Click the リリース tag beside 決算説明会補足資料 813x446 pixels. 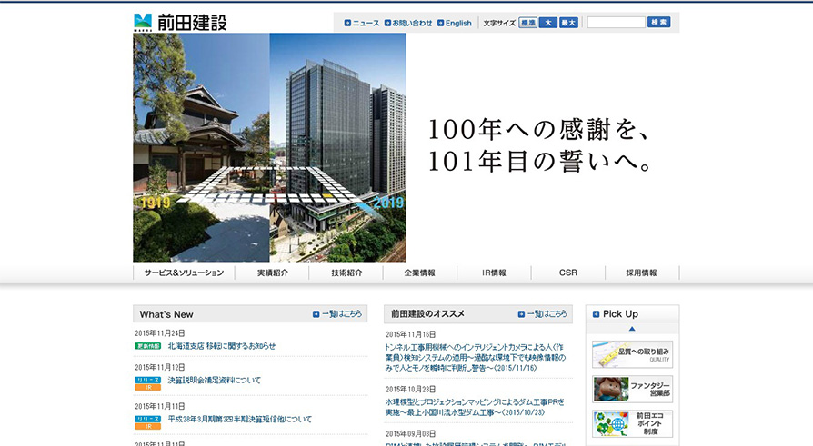coord(147,381)
